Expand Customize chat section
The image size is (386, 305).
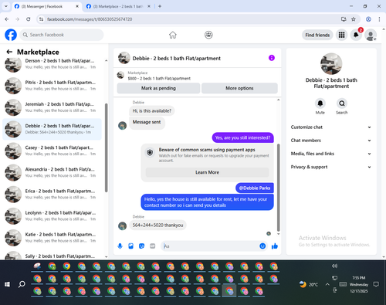coord(331,127)
